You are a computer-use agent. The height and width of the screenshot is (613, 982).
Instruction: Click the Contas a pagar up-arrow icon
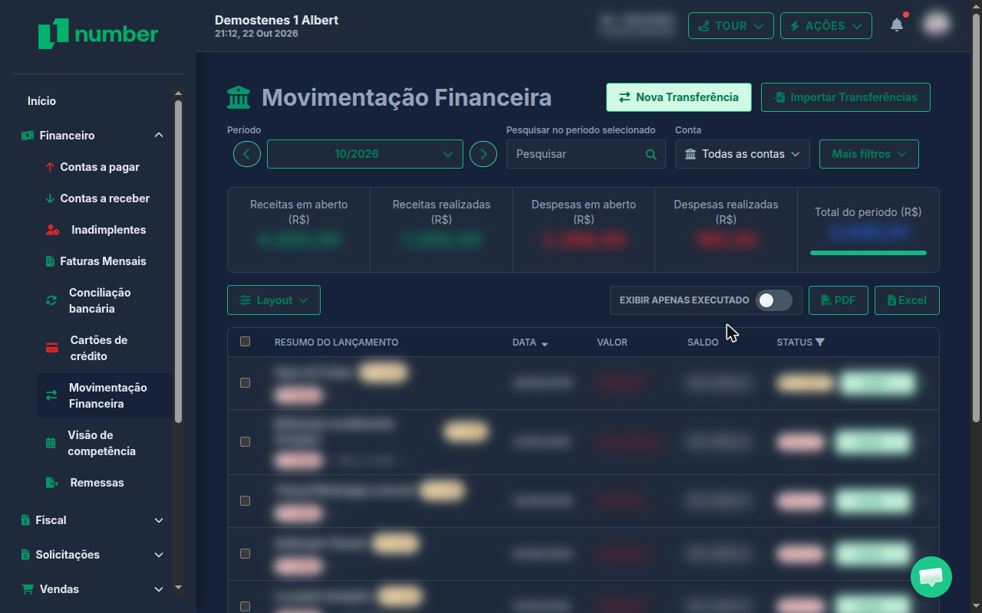tap(50, 167)
